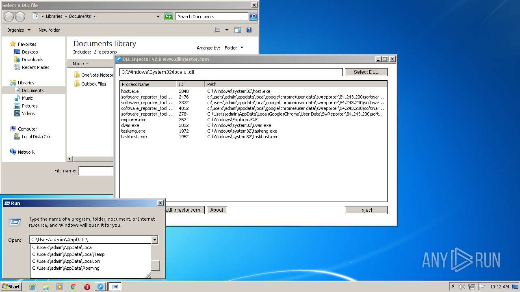This screenshot has width=520, height=292.
Task: Select Videos library in the navigation pane
Action: pos(28,114)
